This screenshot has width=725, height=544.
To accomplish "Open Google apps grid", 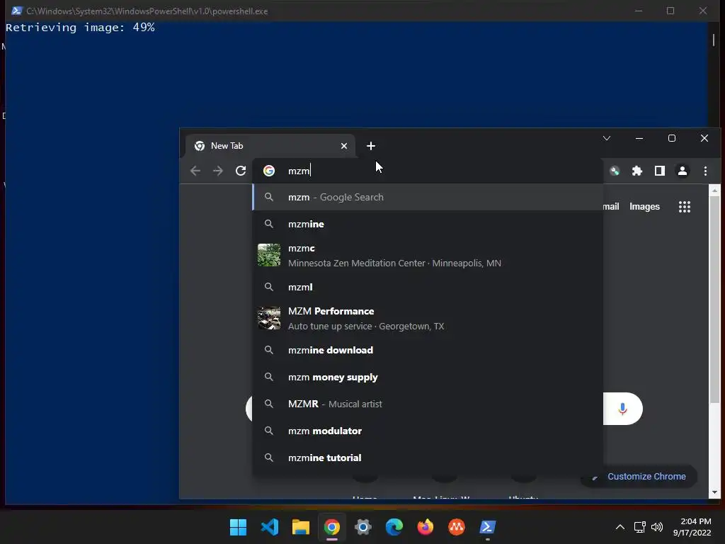I will pyautogui.click(x=685, y=207).
